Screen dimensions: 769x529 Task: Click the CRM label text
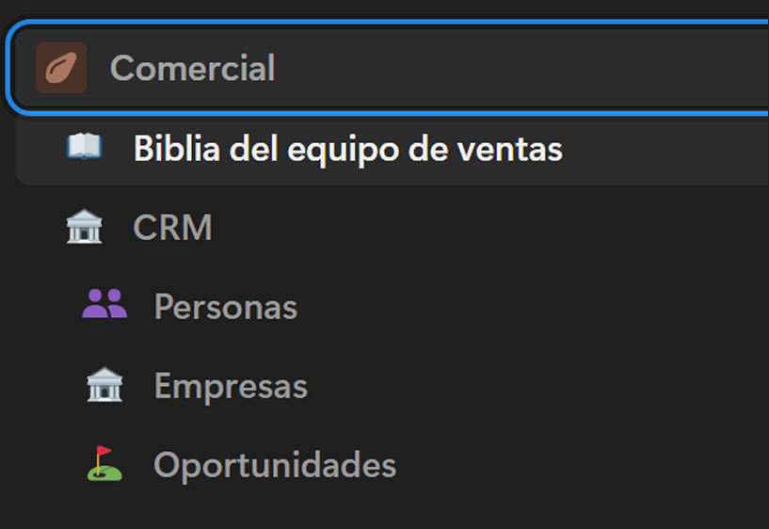pyautogui.click(x=172, y=228)
